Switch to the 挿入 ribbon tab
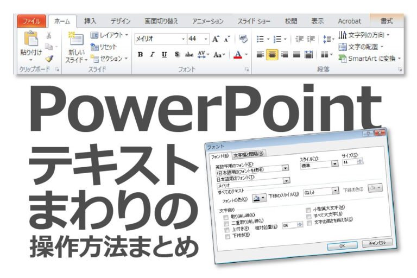 coord(90,21)
